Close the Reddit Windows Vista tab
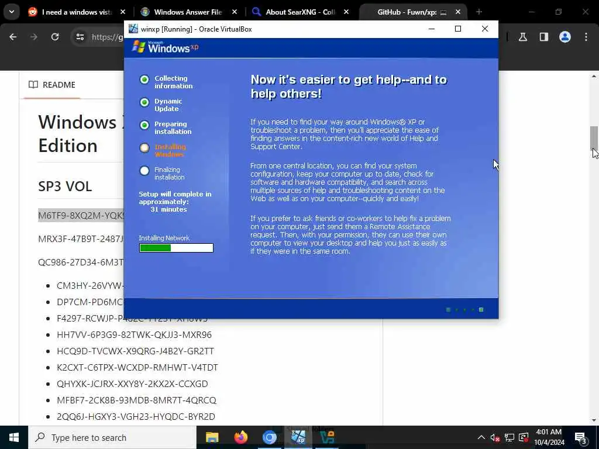 click(123, 12)
